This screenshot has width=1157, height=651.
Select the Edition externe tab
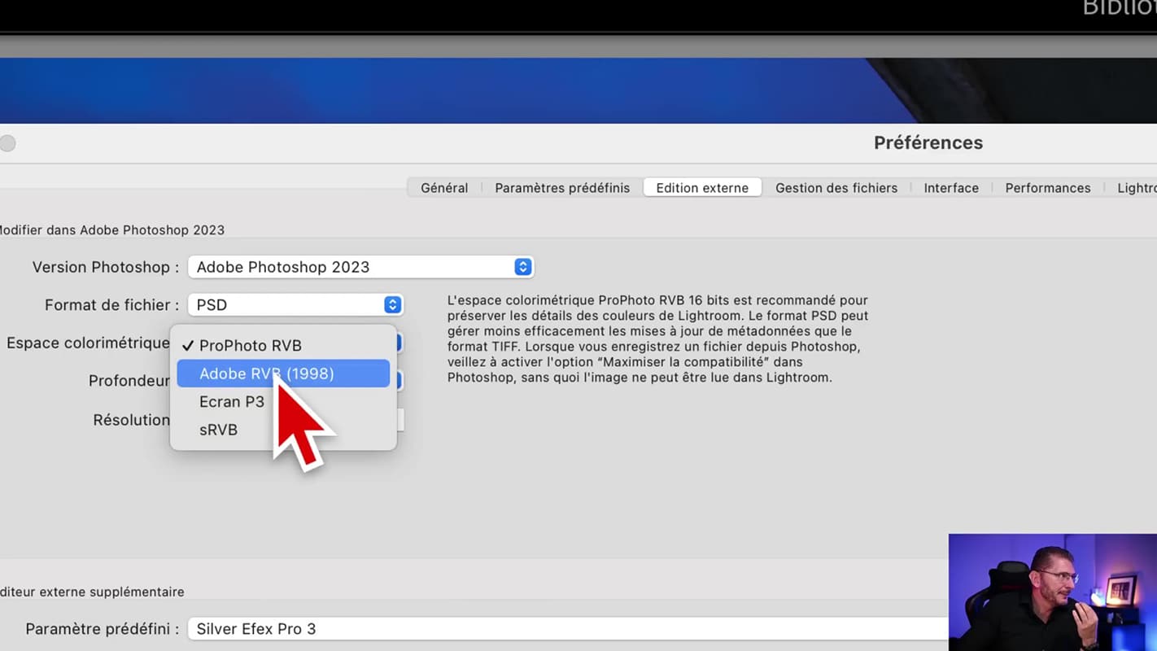coord(702,188)
